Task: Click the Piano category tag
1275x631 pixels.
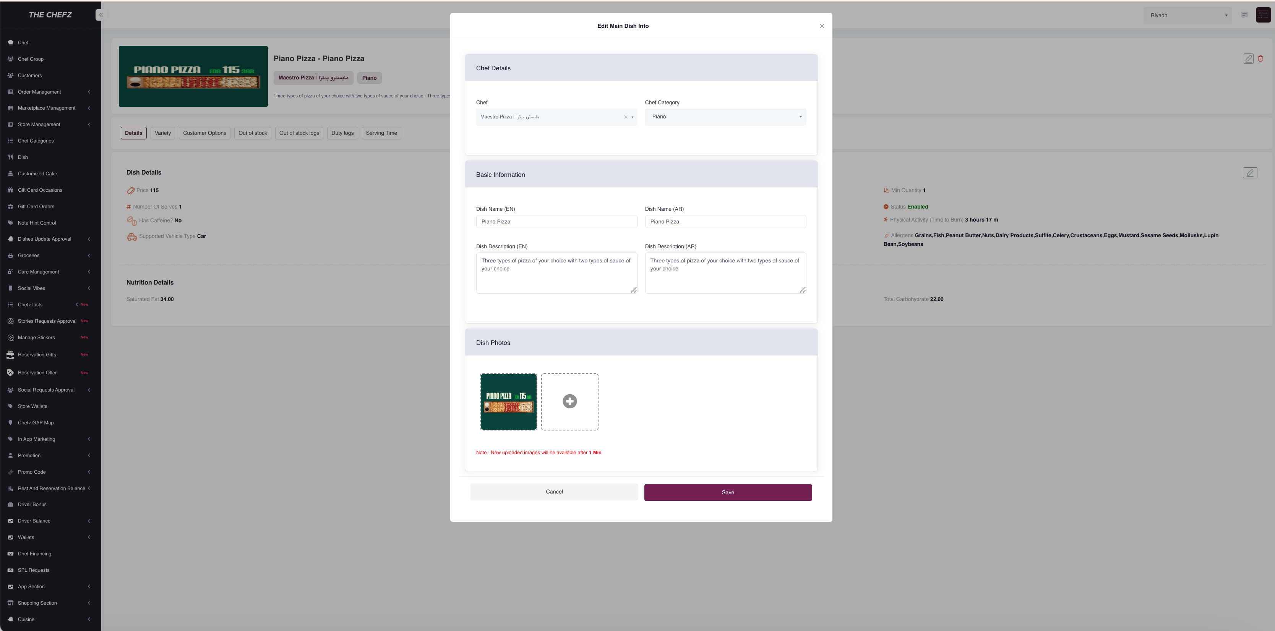Action: 369,78
